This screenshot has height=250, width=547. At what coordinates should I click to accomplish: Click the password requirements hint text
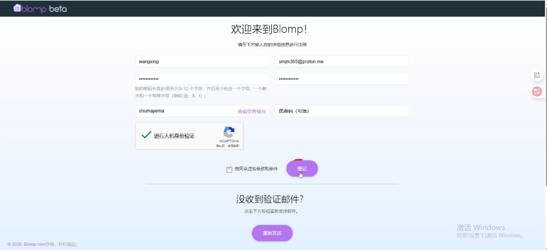click(201, 92)
